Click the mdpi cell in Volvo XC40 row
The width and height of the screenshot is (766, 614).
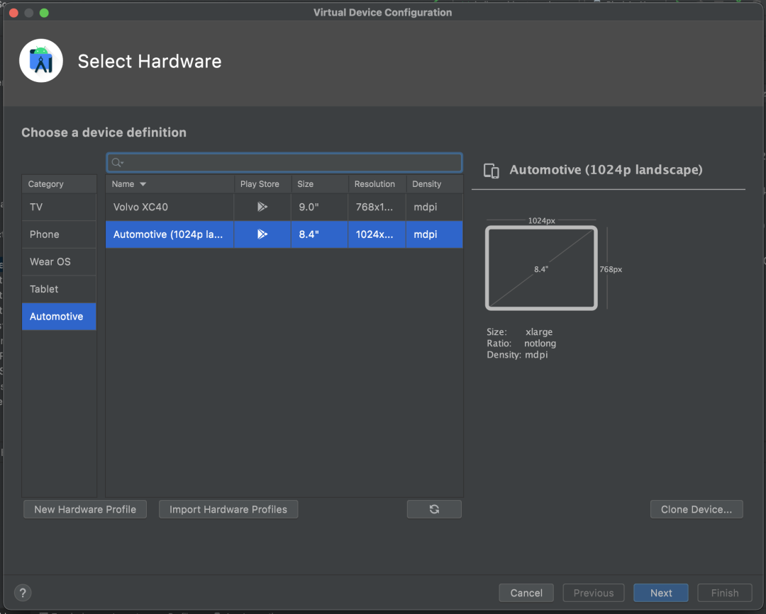(434, 207)
